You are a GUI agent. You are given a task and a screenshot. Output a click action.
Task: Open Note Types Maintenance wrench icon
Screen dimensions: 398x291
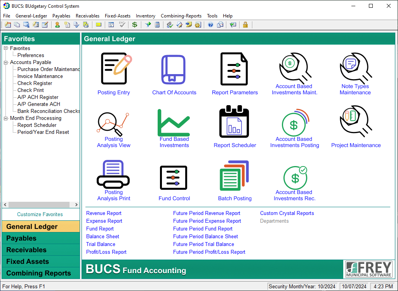356,68
